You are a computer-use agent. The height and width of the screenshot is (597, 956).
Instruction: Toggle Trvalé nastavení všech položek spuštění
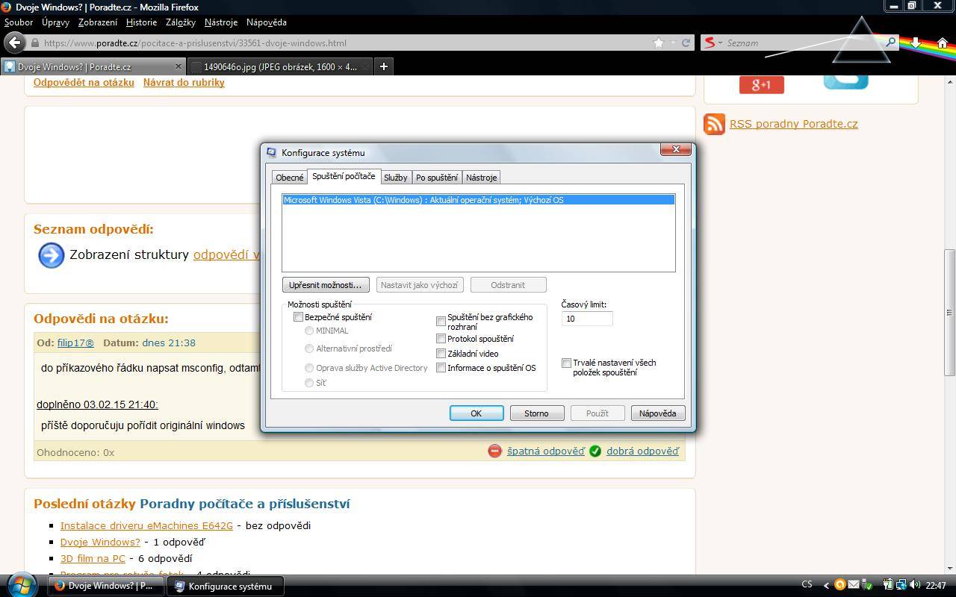click(566, 363)
